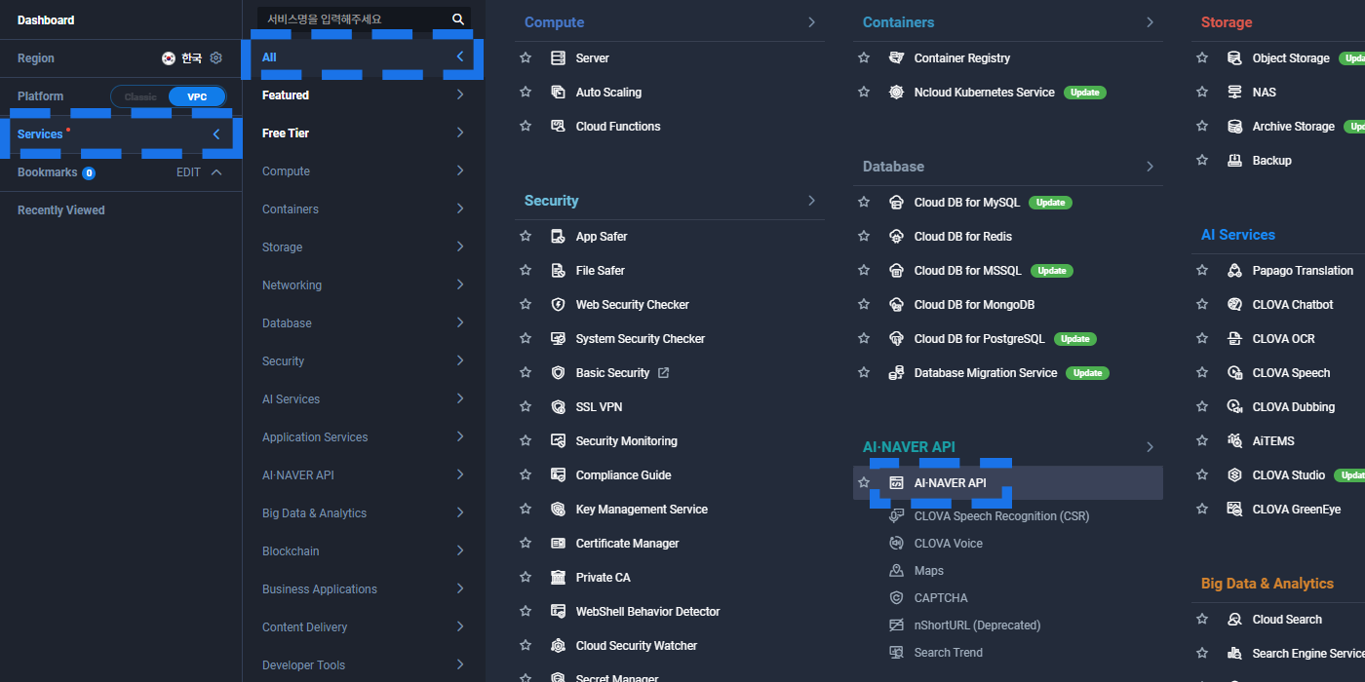Click the service name search field

(x=363, y=19)
